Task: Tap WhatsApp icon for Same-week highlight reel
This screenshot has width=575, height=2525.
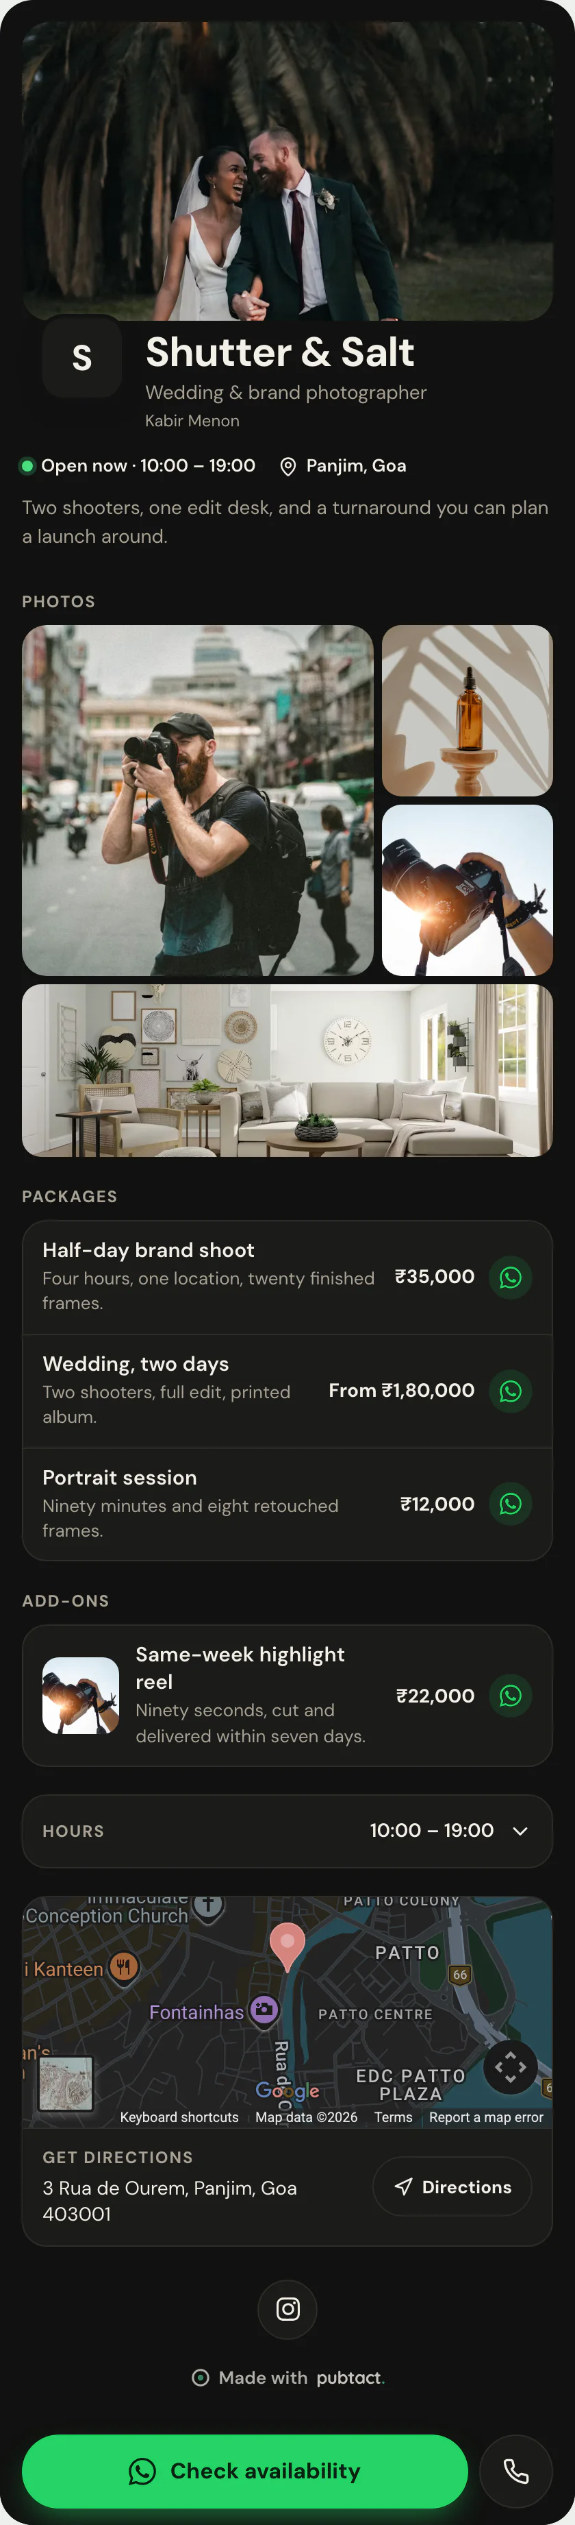Action: [511, 1696]
